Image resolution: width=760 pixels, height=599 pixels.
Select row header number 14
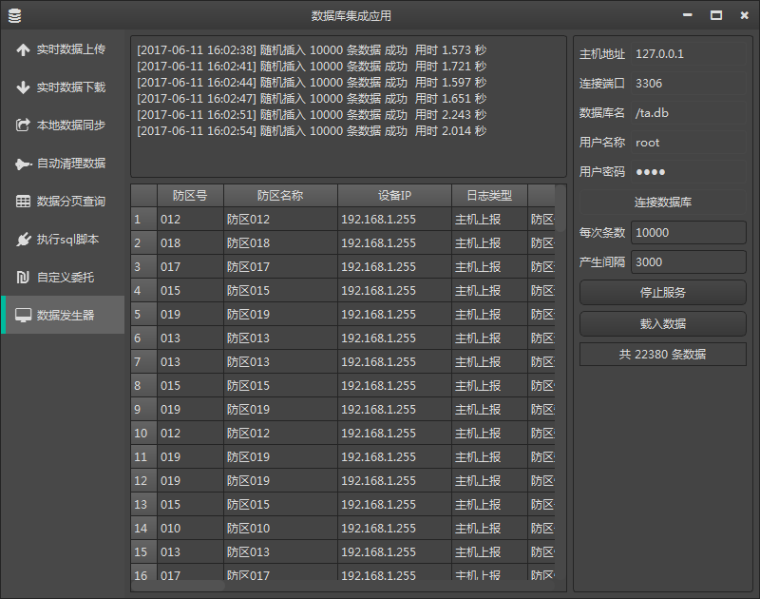[x=143, y=529]
